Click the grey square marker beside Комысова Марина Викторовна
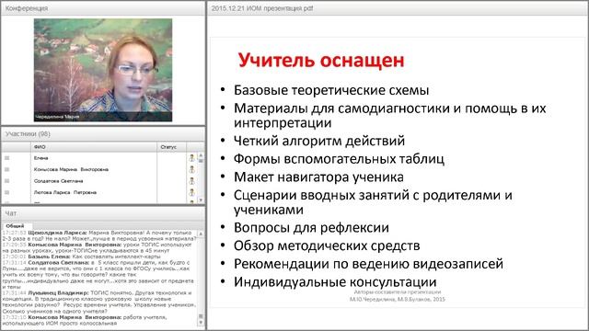 click(6, 169)
